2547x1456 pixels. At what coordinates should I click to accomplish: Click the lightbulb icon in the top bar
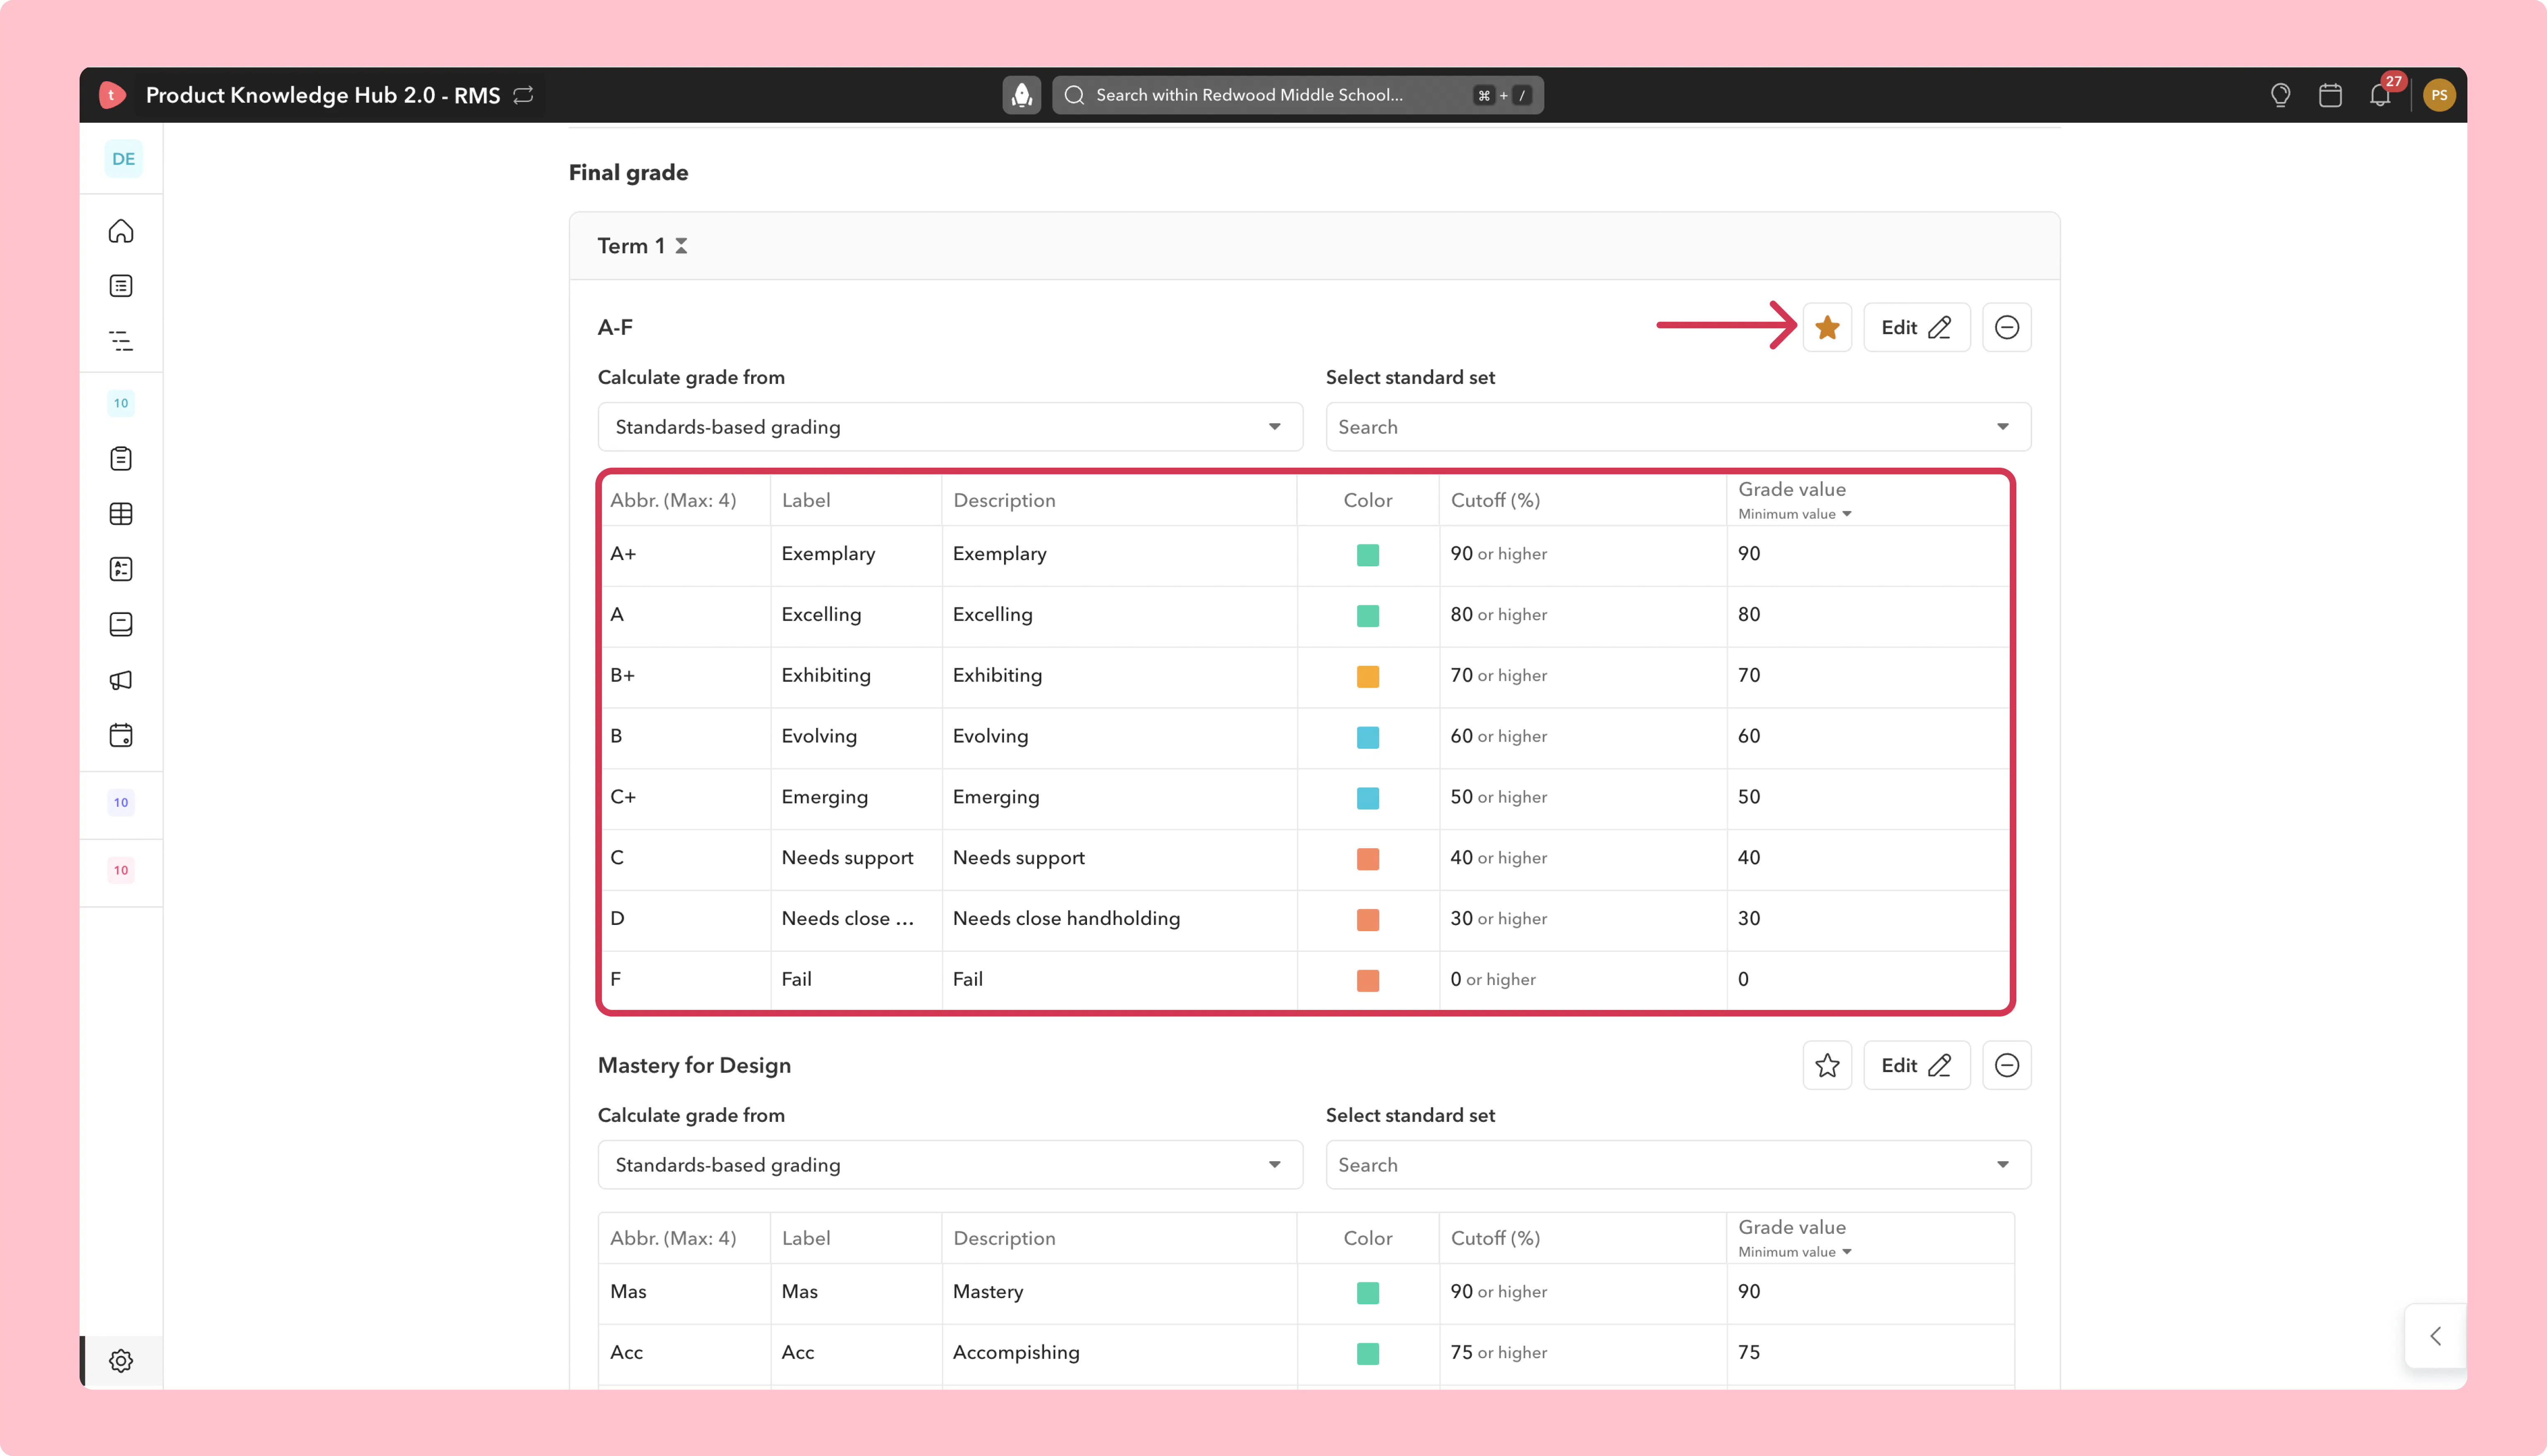2280,95
